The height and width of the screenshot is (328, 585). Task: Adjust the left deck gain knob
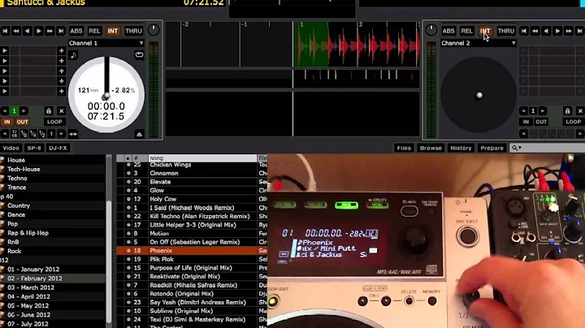coord(154,30)
